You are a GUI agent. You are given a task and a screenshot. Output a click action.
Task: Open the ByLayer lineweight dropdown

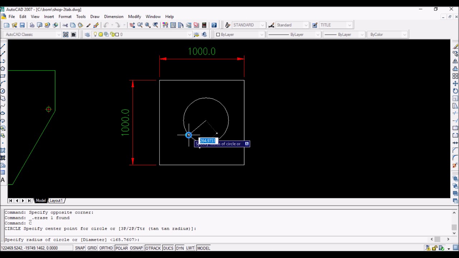pyautogui.click(x=362, y=34)
